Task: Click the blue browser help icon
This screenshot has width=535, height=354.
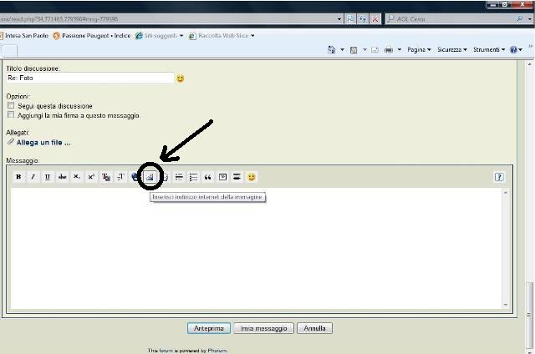Action: pos(513,50)
